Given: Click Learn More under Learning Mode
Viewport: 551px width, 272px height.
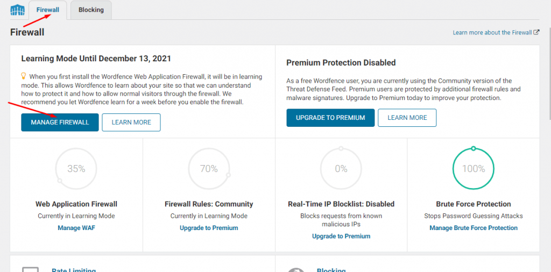Looking at the screenshot, I should [131, 123].
